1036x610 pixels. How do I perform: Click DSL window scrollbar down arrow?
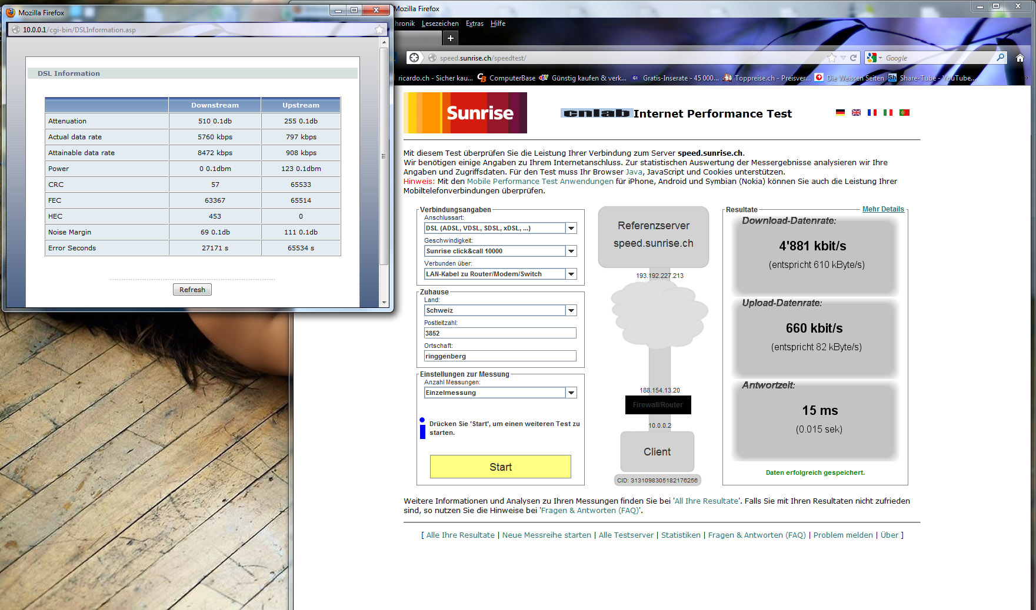pos(384,303)
